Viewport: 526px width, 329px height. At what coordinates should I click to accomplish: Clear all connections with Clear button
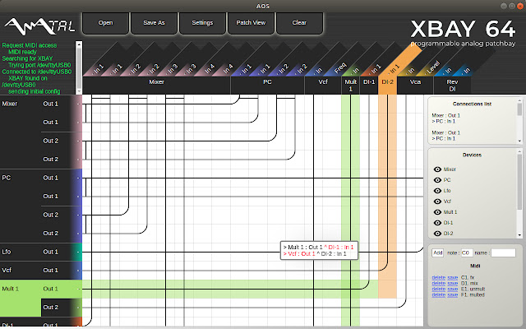point(299,23)
